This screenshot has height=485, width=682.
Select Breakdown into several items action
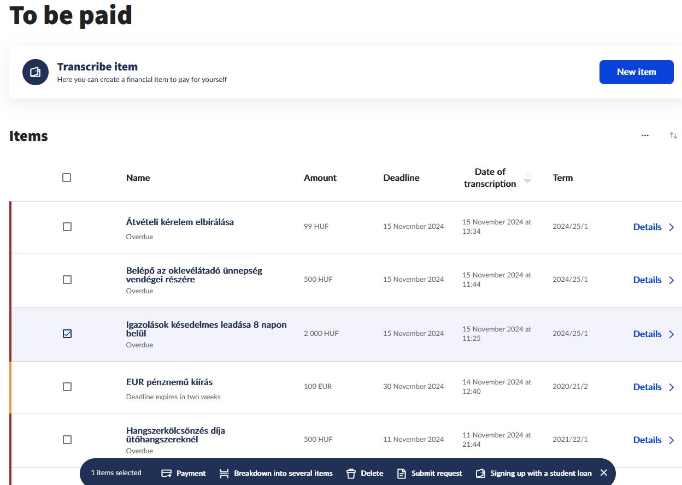[283, 474]
